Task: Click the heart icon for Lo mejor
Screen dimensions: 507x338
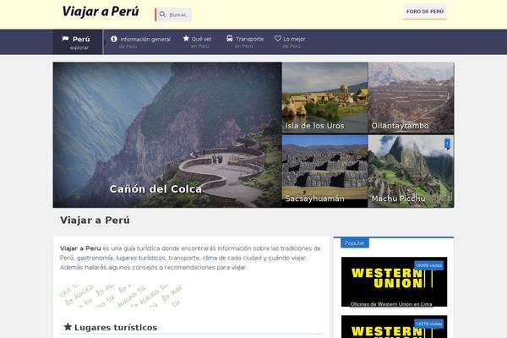Action: click(278, 39)
